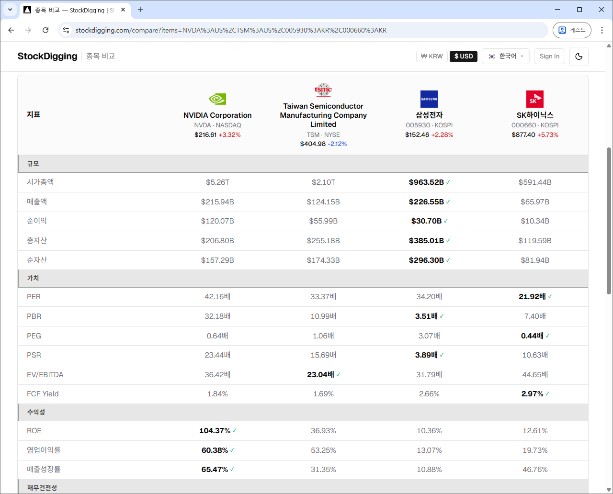This screenshot has width=613, height=494.
Task: Click the ROE row label
Action: pos(34,431)
